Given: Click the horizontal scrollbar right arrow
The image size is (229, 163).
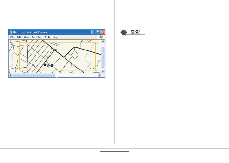Looking at the screenshot, I should click(x=99, y=75).
